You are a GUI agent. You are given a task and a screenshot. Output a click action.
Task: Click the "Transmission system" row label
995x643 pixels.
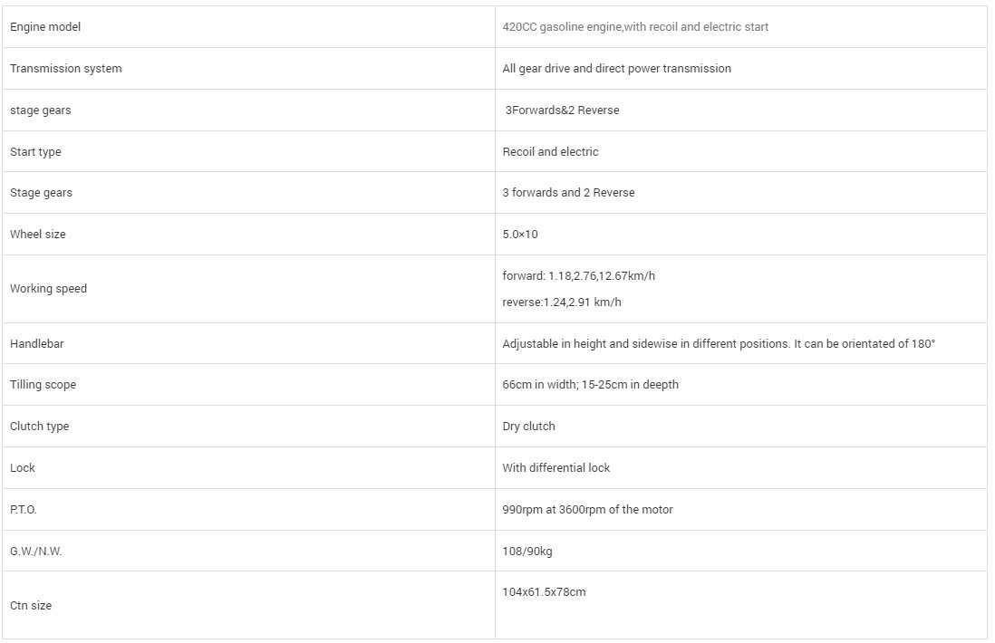pos(65,69)
